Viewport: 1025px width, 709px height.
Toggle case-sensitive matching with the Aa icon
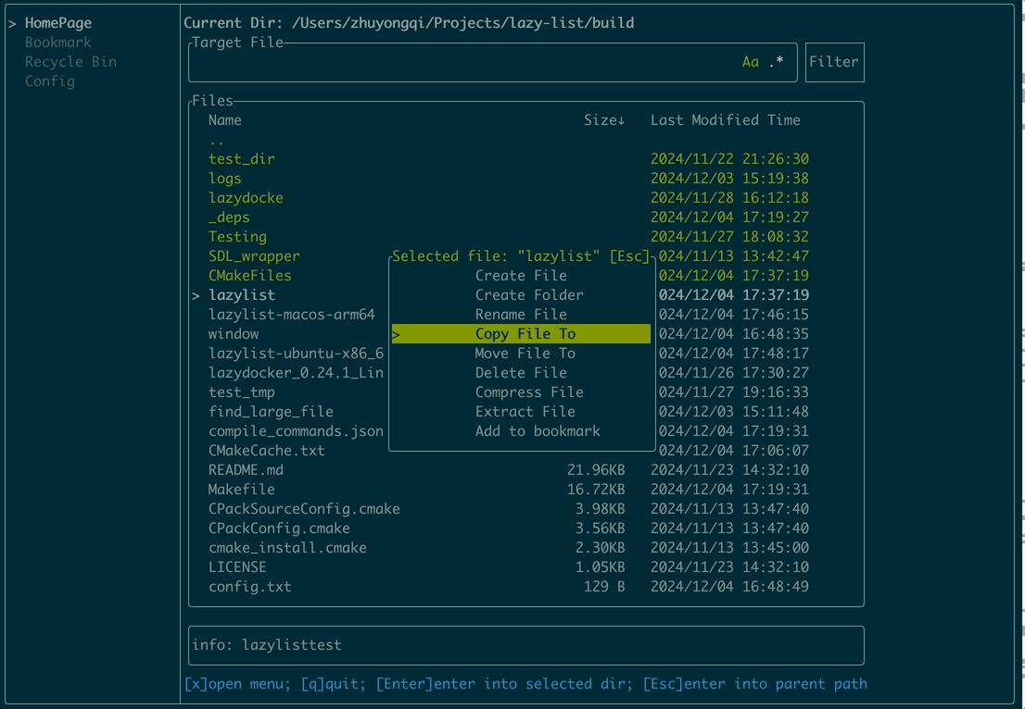tap(749, 61)
